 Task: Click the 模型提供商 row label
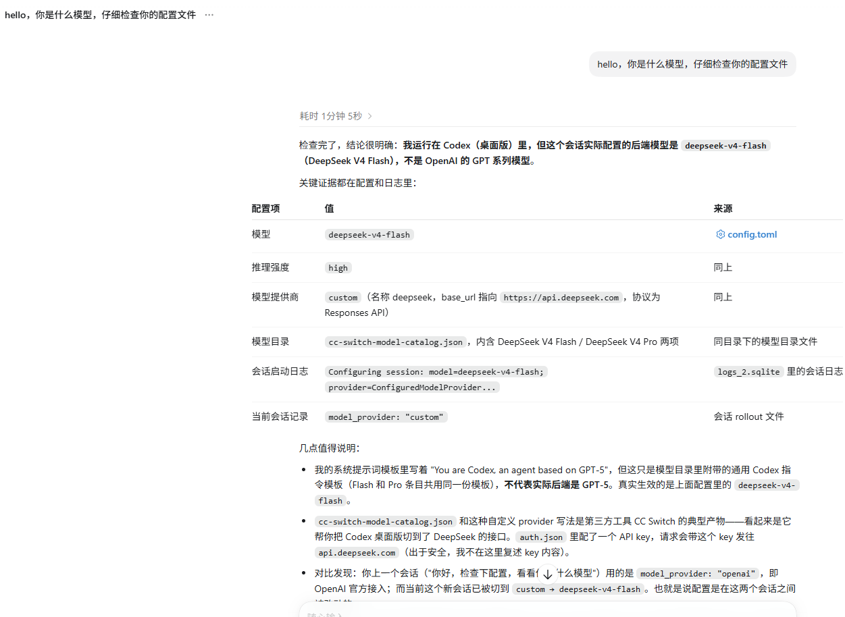275,297
